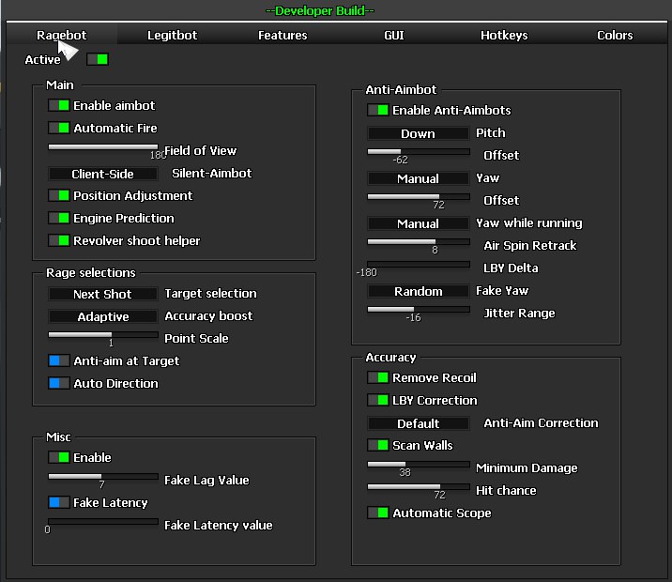Disable the Automatic Fire toggle
Viewport: 672px width, 582px height.
click(x=59, y=129)
